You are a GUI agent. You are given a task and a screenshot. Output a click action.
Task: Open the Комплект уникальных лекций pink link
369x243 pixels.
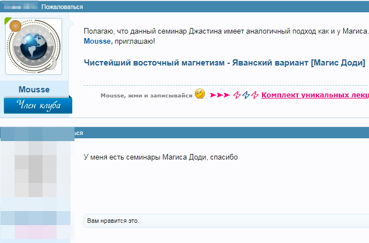coord(315,95)
